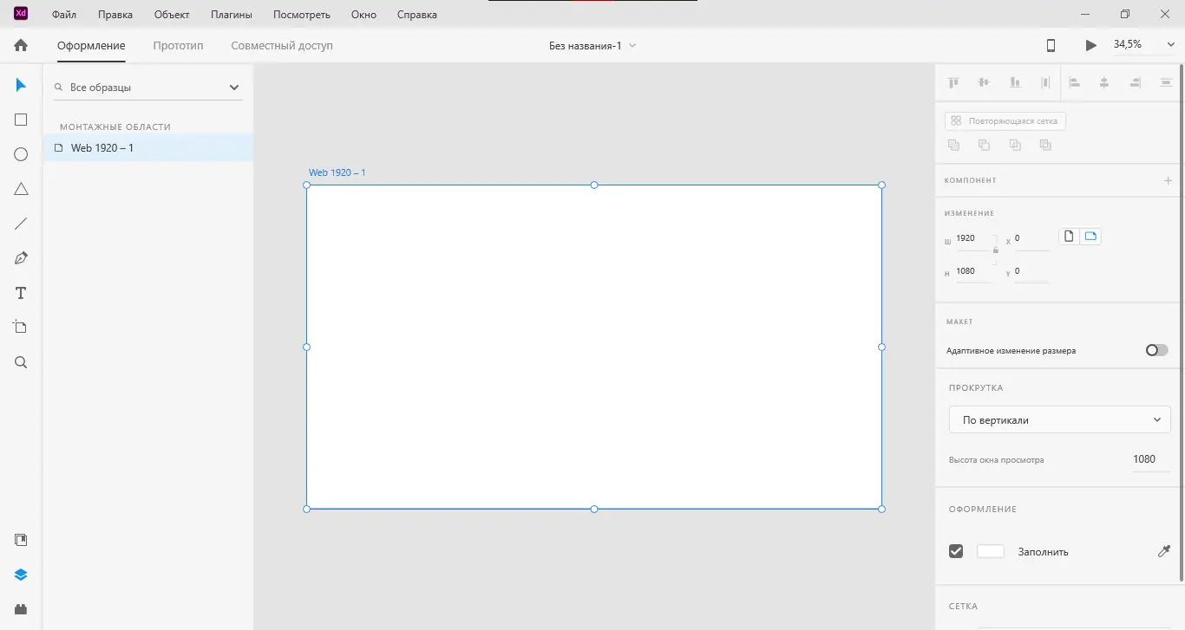Edit the width field 1920
The height and width of the screenshot is (630, 1185).
pos(972,238)
